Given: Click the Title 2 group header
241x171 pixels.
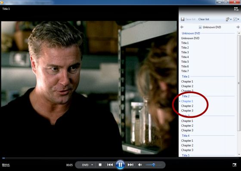Looking at the screenshot, I should point(185,96).
